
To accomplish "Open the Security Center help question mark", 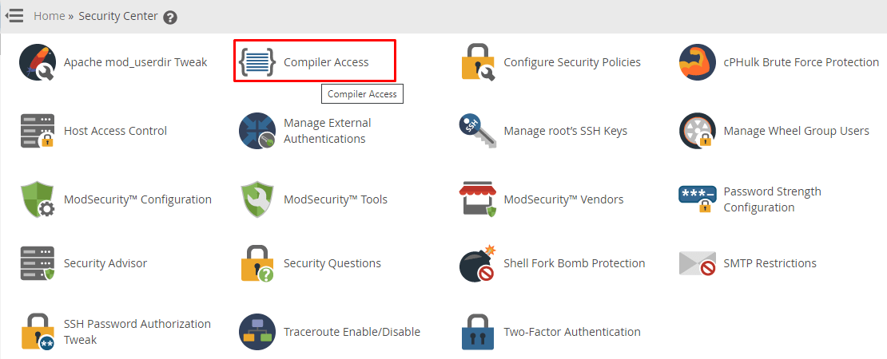I will [170, 18].
